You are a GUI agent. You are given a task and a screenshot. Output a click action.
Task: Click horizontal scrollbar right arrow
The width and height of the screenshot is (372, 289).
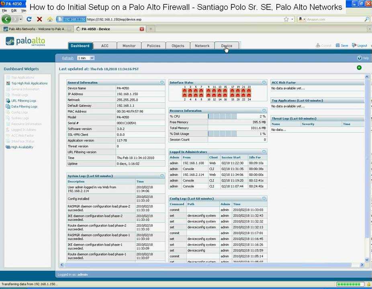(362, 265)
